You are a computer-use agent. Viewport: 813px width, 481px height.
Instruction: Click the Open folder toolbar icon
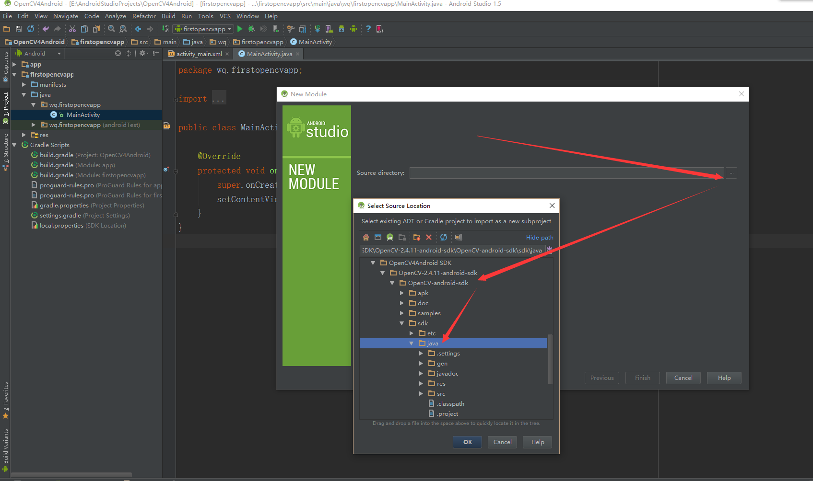click(x=7, y=29)
